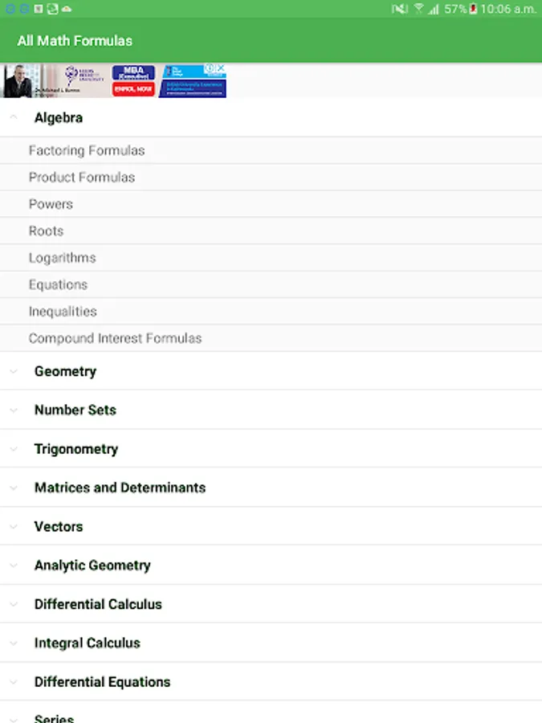The width and height of the screenshot is (542, 723).
Task: Expand Differential Calculus chevron arrow
Action: click(13, 604)
